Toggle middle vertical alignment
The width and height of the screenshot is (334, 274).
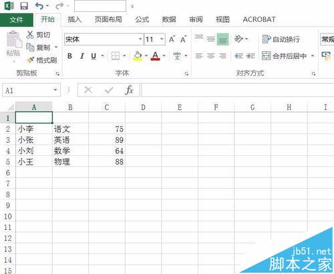click(x=210, y=39)
